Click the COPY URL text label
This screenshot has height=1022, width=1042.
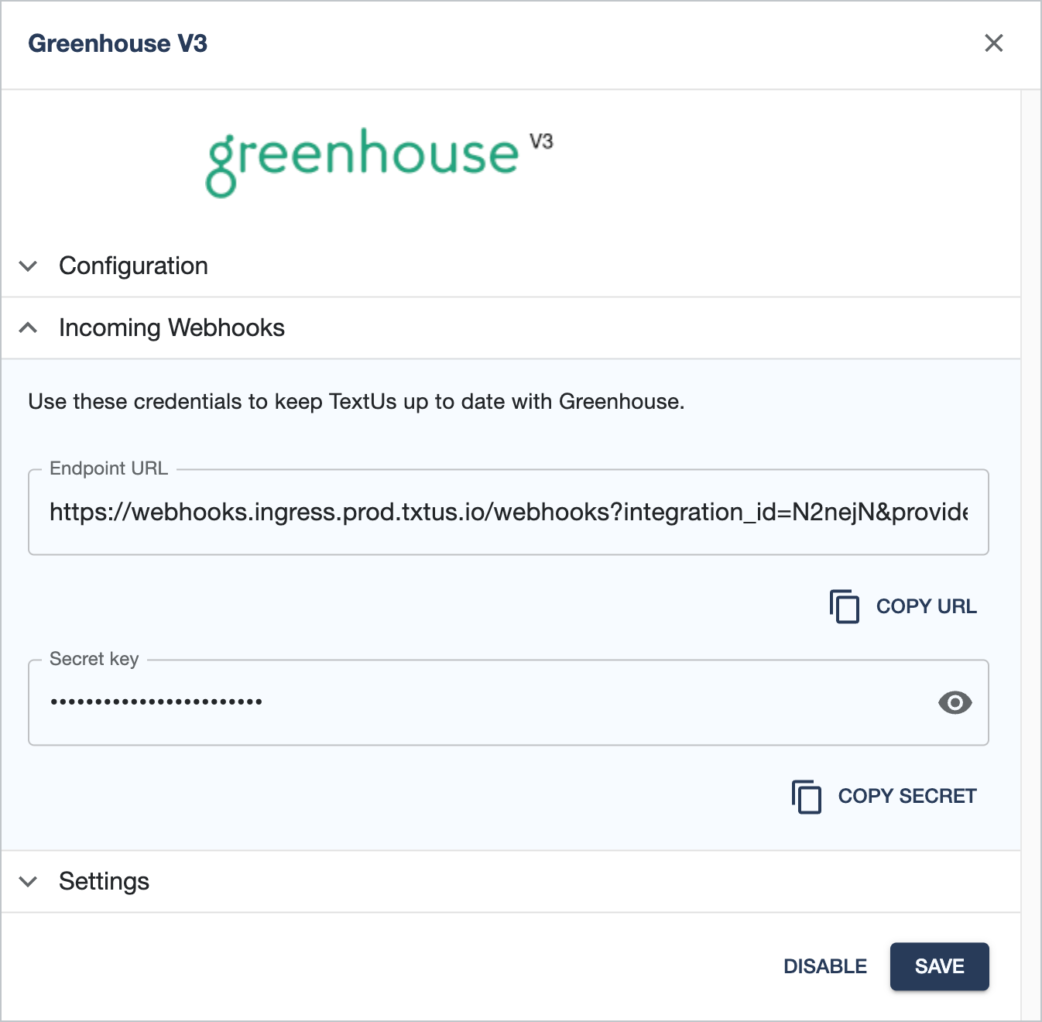927,606
